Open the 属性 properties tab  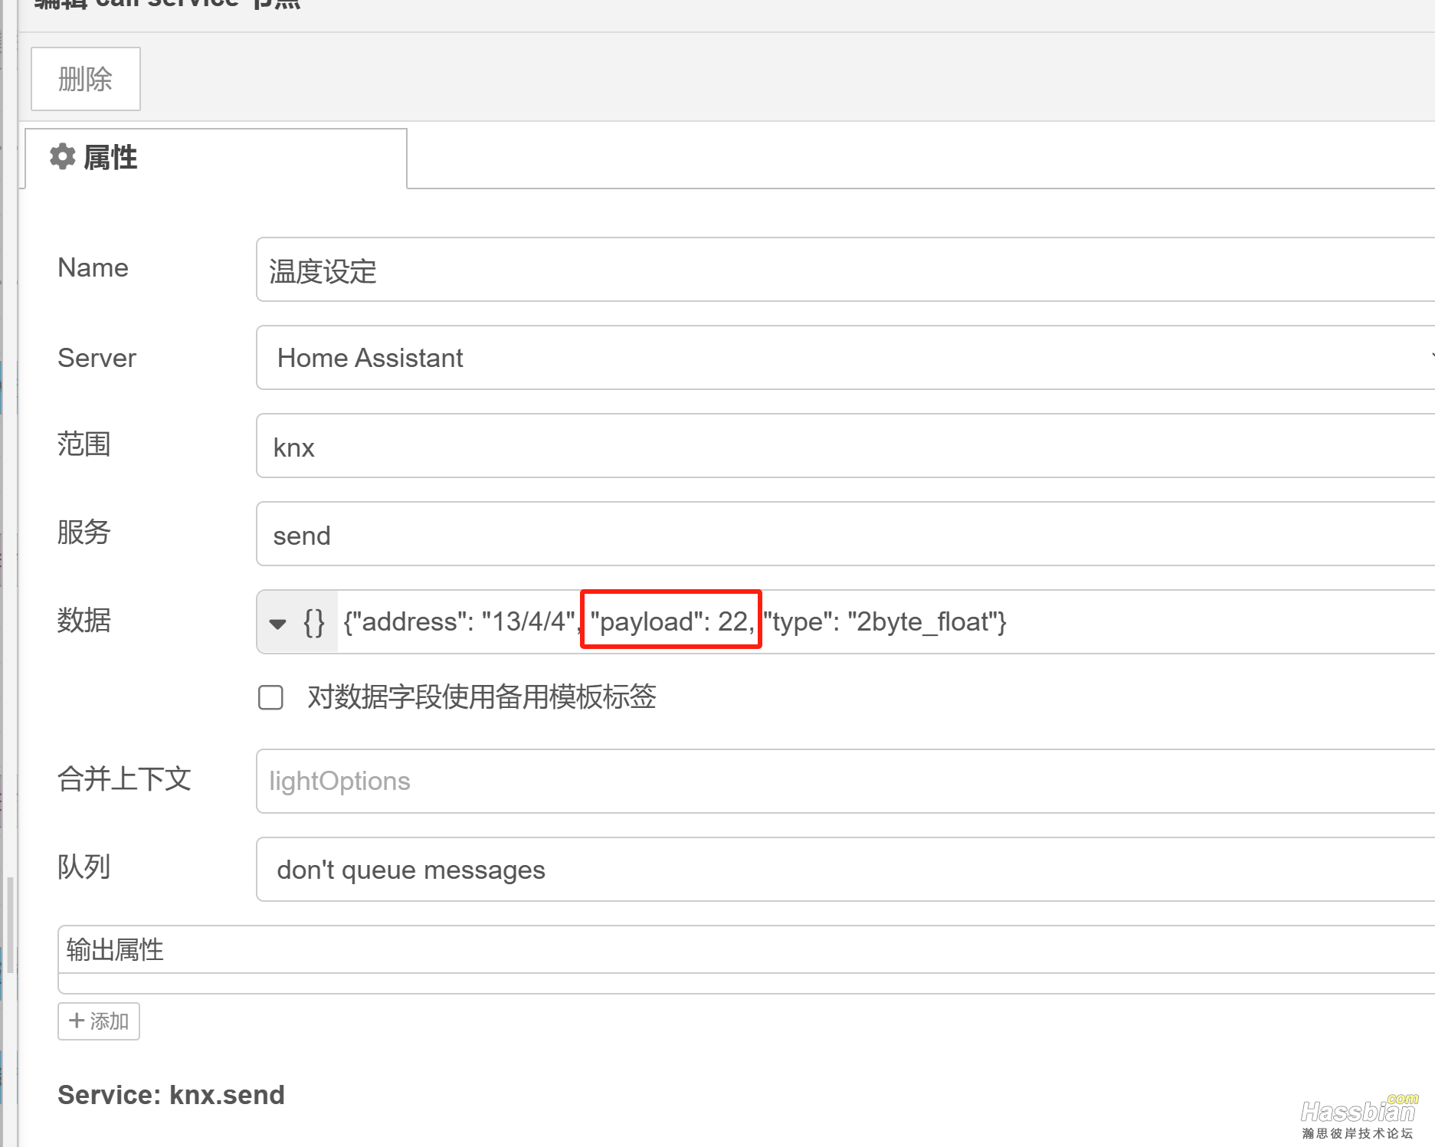pos(216,158)
